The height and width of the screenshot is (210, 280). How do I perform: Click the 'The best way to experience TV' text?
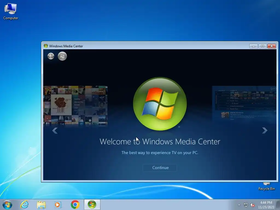click(x=160, y=153)
